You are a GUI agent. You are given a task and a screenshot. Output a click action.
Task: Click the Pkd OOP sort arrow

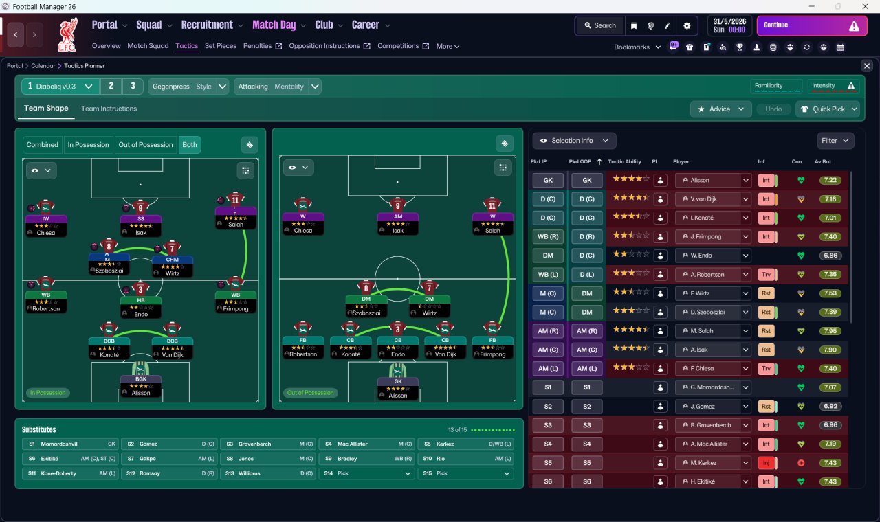(x=599, y=162)
